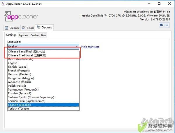Screen dimensions: 175x133
Task: Collapse the Language combo box arrow
Action: (77, 47)
